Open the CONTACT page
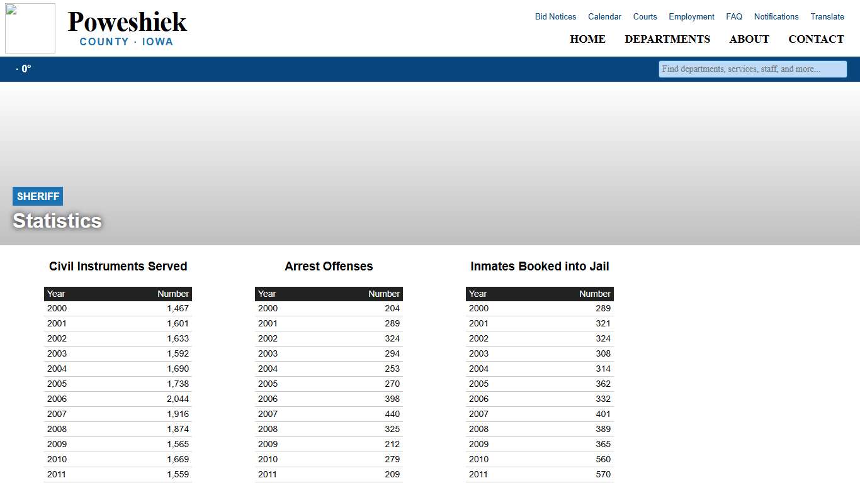The height and width of the screenshot is (483, 860). coord(816,39)
